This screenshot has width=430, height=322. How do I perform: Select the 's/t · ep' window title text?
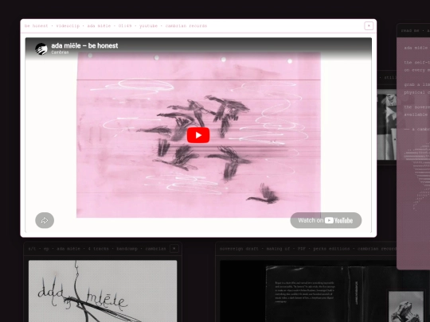tap(97, 249)
